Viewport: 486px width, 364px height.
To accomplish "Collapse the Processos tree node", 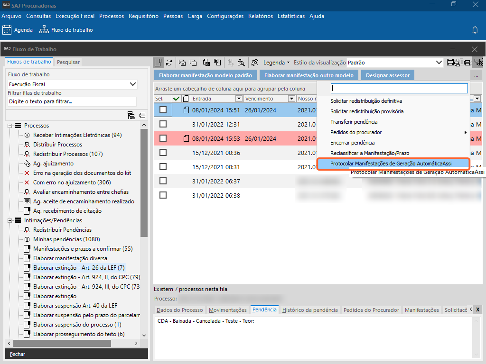I will (x=9, y=126).
